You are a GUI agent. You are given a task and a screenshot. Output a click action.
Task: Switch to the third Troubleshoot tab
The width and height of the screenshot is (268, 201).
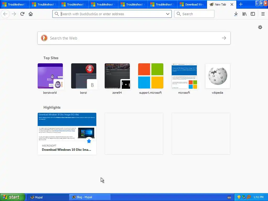[x=74, y=4]
